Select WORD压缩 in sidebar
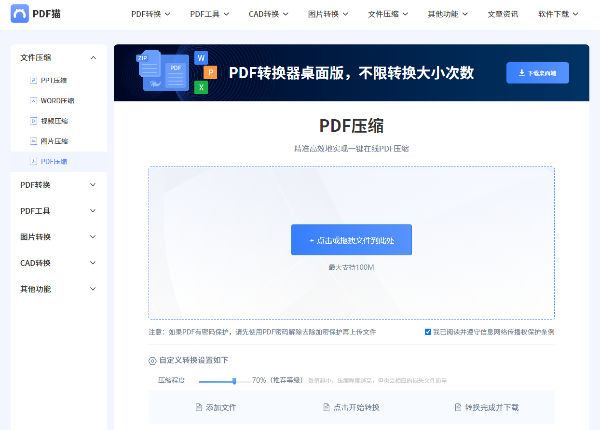Viewport: 600px width, 430px height. (x=59, y=101)
